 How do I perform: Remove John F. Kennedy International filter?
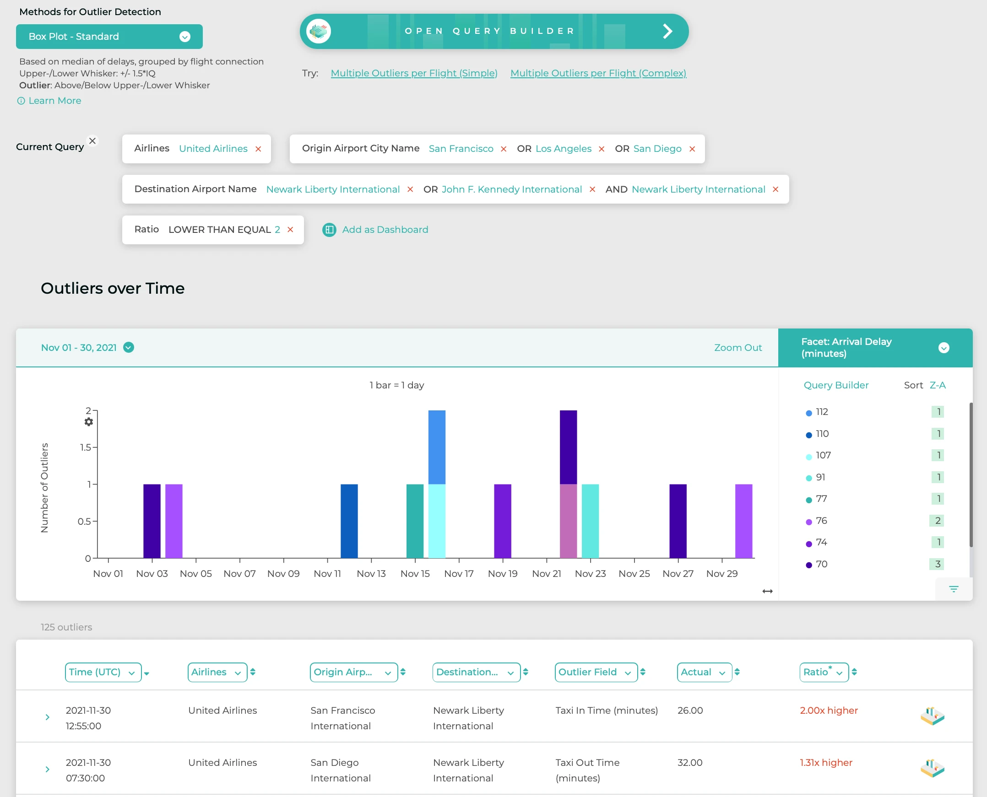[592, 189]
